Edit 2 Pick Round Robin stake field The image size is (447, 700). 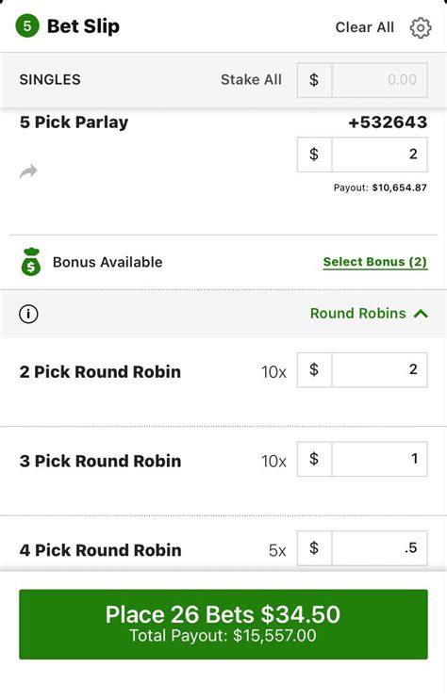coord(379,369)
